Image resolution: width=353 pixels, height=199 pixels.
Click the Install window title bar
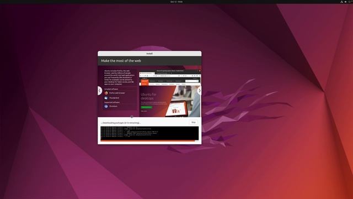149,54
